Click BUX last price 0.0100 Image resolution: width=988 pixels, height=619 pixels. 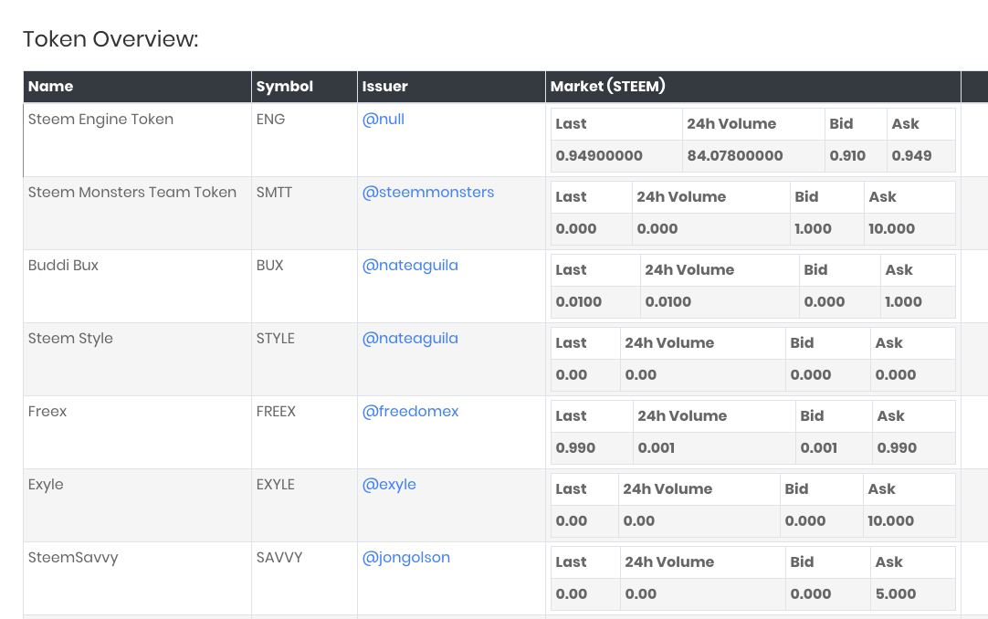[578, 301]
